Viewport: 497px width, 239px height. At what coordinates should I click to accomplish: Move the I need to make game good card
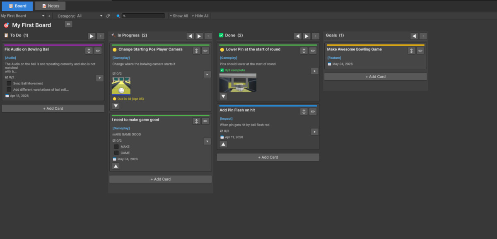coord(197,121)
